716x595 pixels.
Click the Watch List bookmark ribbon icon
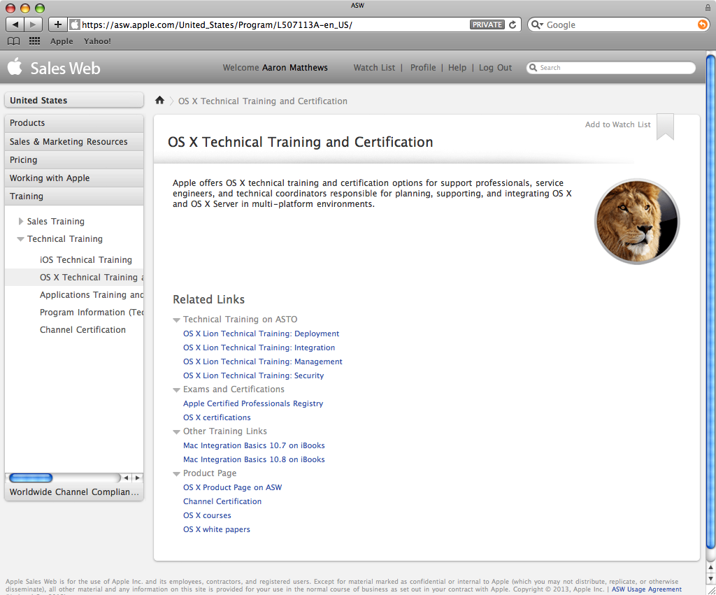point(665,127)
